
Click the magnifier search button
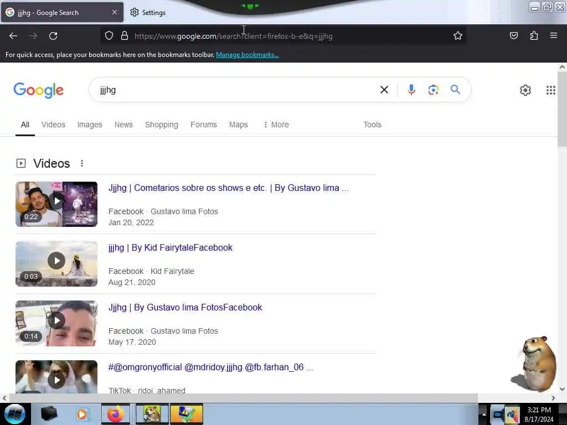click(x=455, y=89)
